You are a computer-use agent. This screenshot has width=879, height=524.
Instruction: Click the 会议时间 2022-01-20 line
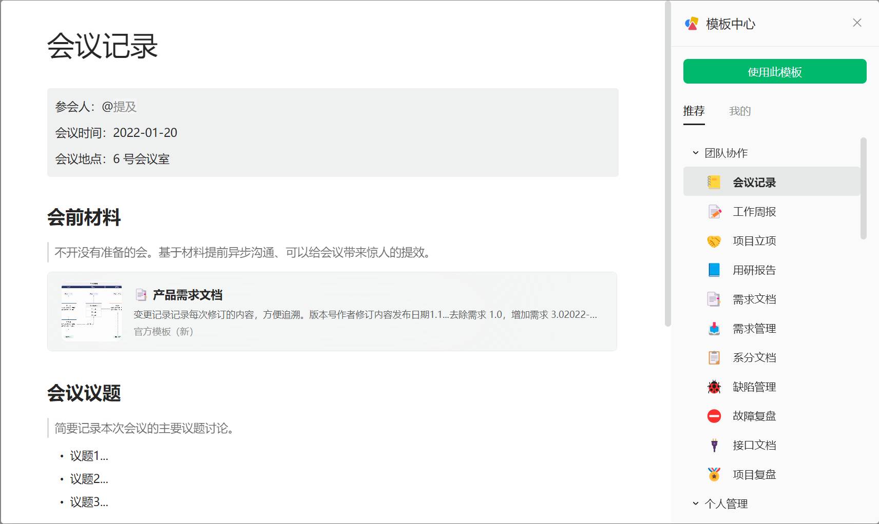pyautogui.click(x=116, y=133)
